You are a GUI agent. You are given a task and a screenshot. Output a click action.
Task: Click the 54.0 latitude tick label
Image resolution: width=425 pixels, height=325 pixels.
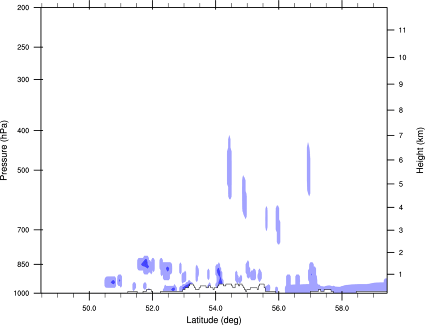tap(215, 308)
